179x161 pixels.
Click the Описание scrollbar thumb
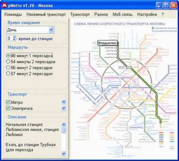pos(64,130)
